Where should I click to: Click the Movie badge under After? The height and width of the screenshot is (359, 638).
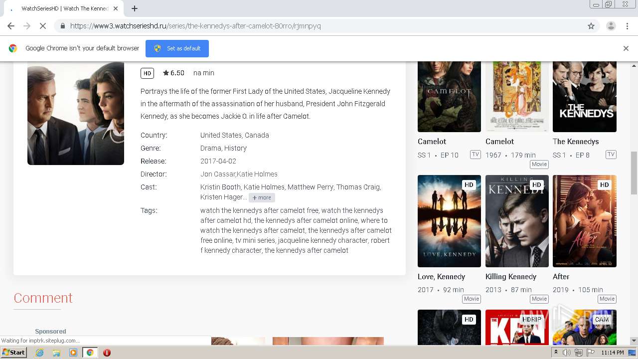click(607, 299)
